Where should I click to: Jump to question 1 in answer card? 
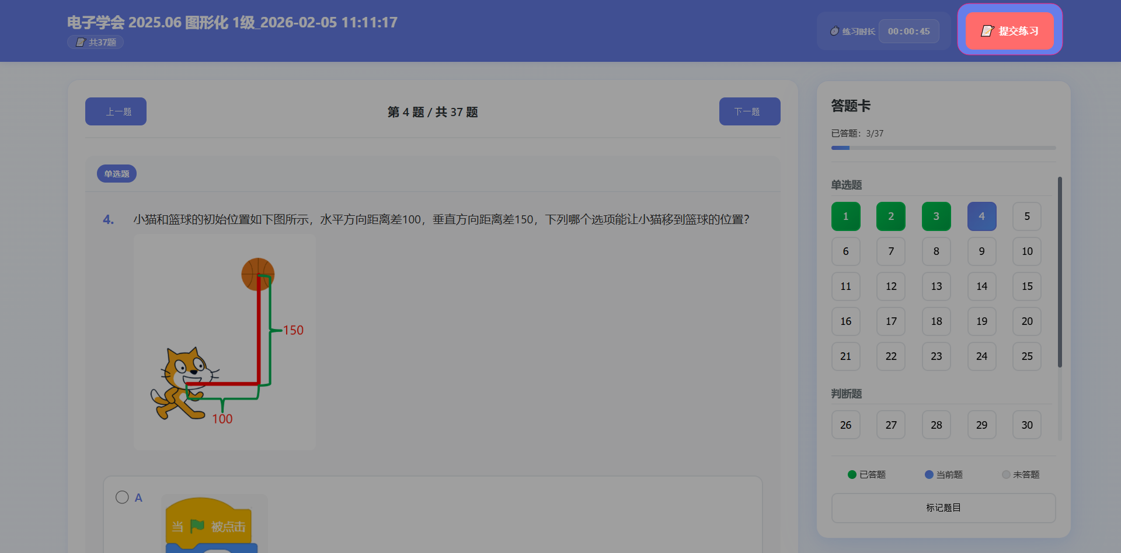point(846,216)
